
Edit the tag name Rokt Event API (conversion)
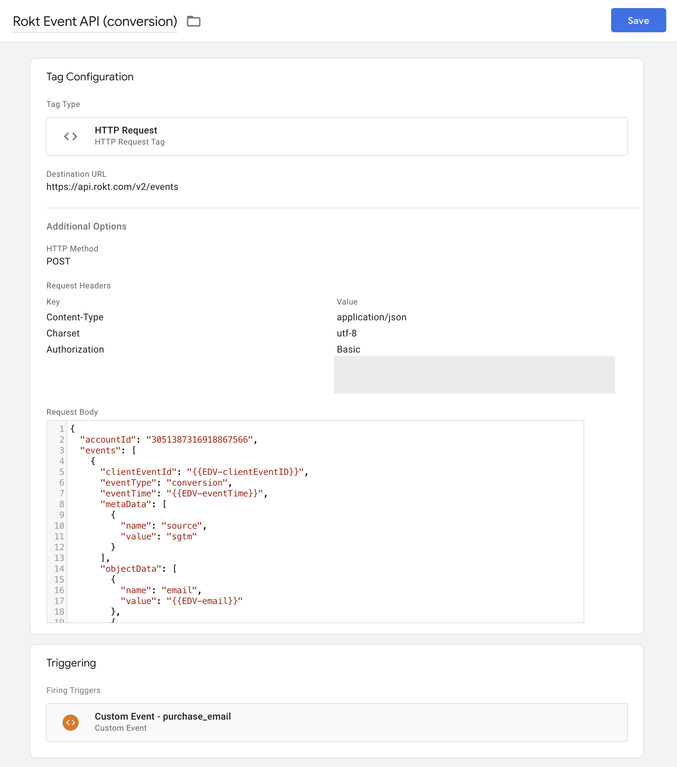pyautogui.click(x=95, y=22)
